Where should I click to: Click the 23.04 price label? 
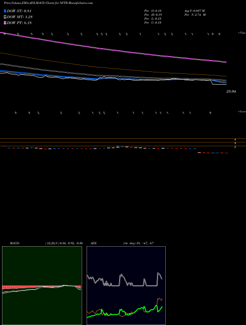click(231, 91)
